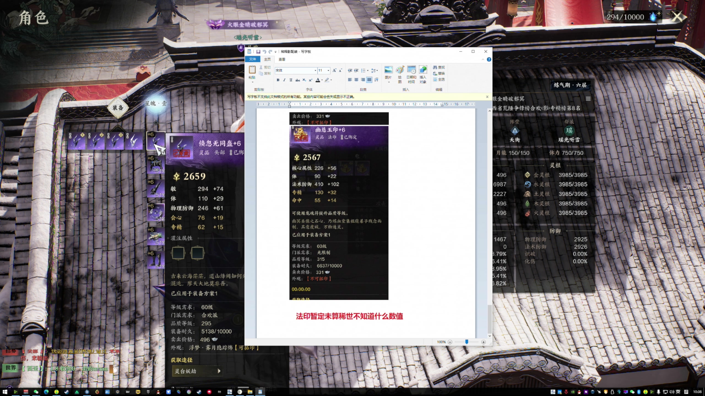
Task: Align text left
Action: coord(350,80)
